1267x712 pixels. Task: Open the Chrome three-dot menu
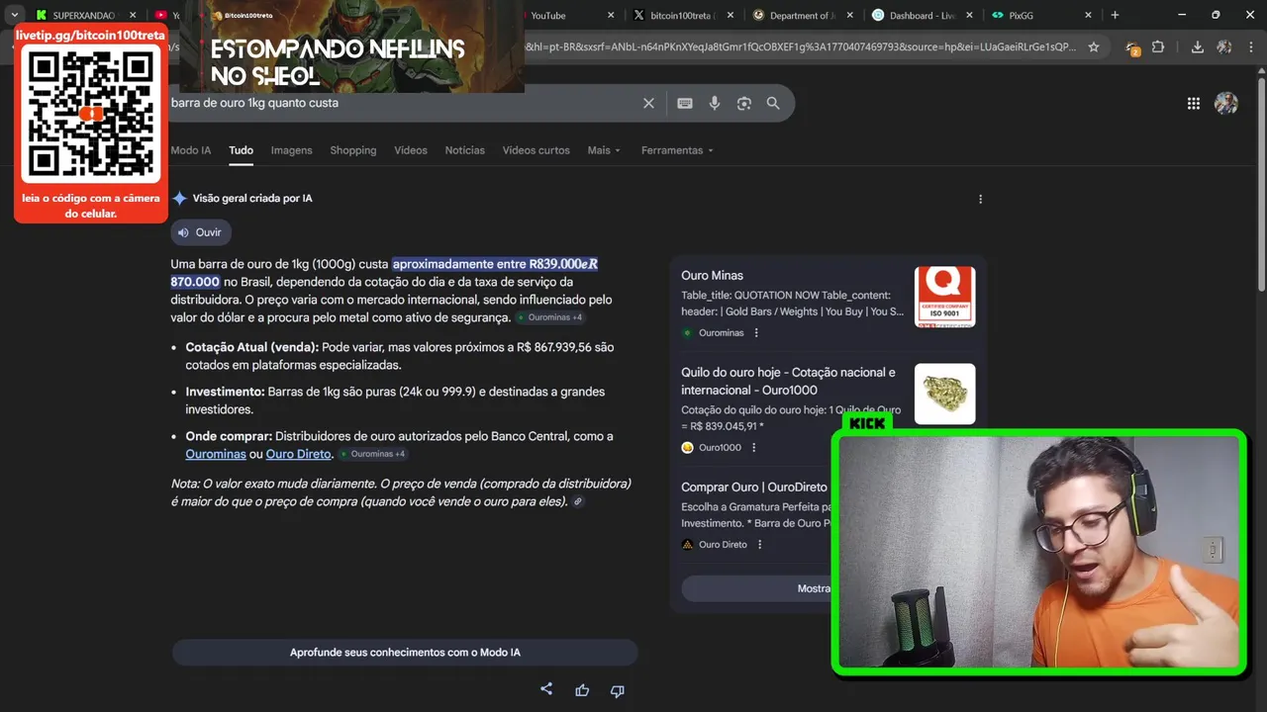(1250, 46)
